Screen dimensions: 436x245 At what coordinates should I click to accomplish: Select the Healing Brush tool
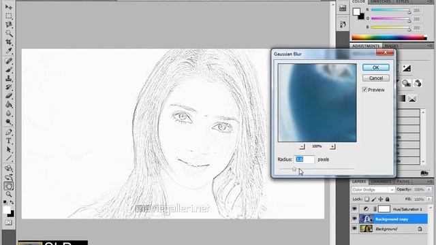click(x=9, y=61)
